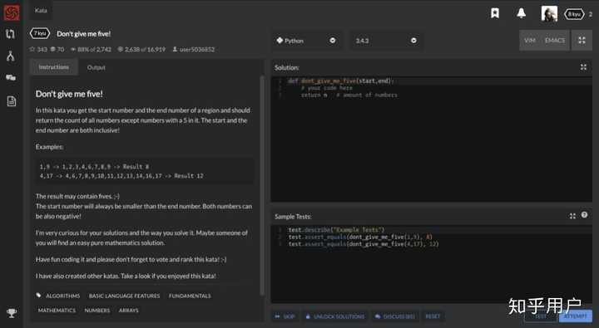
Task: Click inside the Sample Tests code editor
Action: point(432,264)
